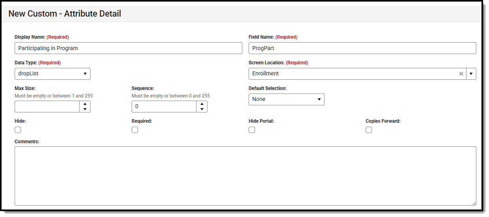This screenshot has height=217, width=489.
Task: Focus the Field Name text box
Action: tap(362, 48)
